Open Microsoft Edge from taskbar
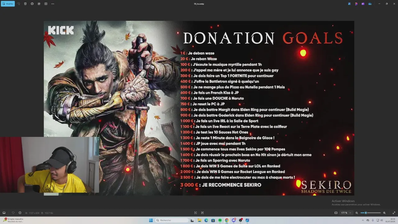This screenshot has height=224, width=398. (x=206, y=220)
